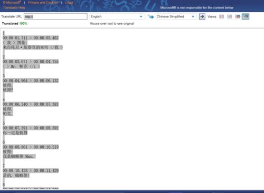Open the Privacy and Cookies link
This screenshot has width=264, height=193.
(43, 3)
